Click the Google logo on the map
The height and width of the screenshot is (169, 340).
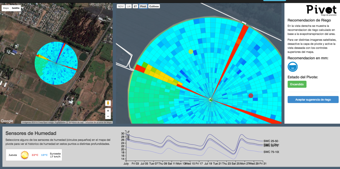(x=7, y=121)
